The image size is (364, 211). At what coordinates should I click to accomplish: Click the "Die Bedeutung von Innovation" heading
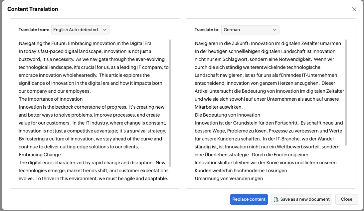pyautogui.click(x=228, y=115)
